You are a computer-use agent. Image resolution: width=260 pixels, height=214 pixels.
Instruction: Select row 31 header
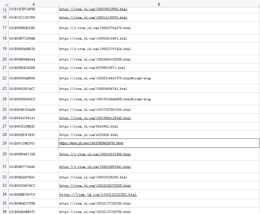4,167
